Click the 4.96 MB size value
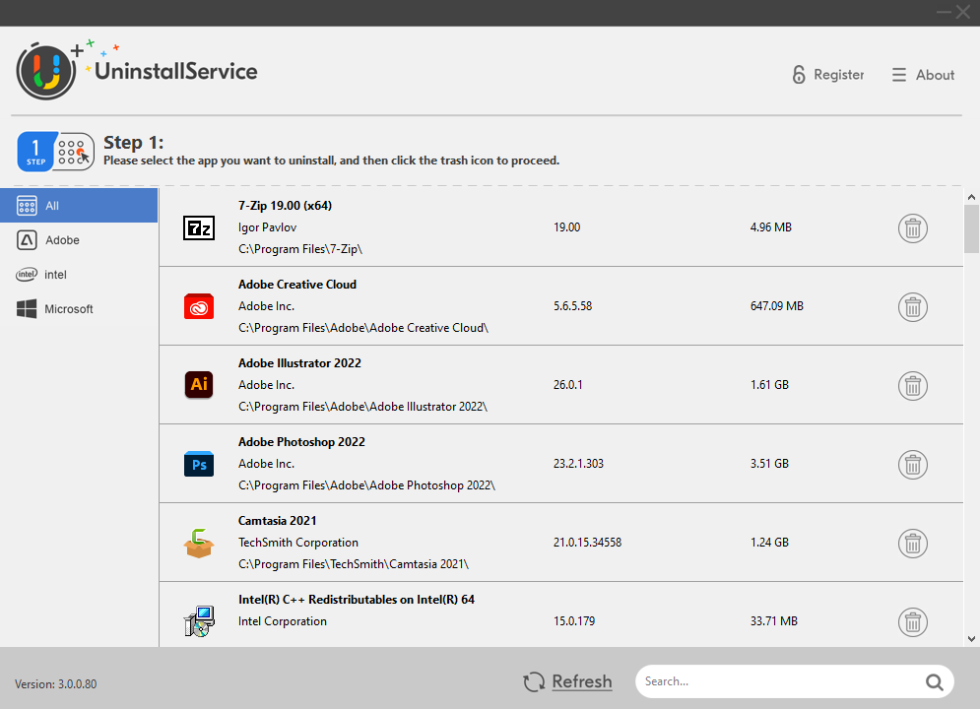Screen dimensions: 980x709 click(770, 227)
